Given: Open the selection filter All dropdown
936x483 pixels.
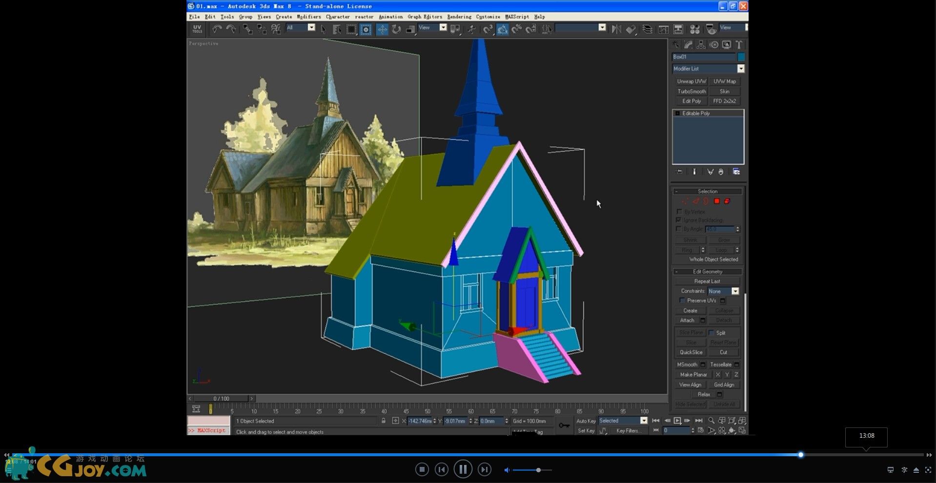Looking at the screenshot, I should (311, 27).
